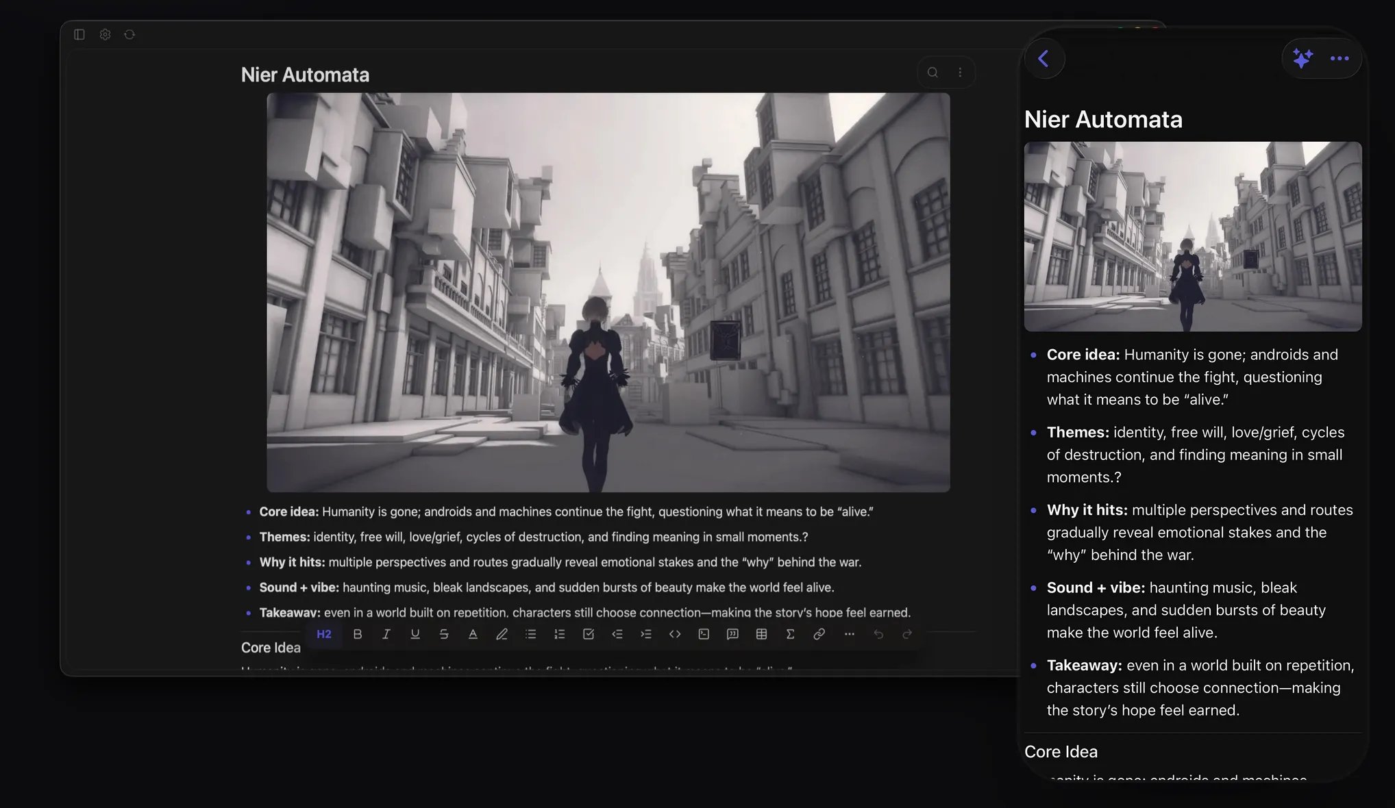
Task: Open the text color tool
Action: (473, 634)
